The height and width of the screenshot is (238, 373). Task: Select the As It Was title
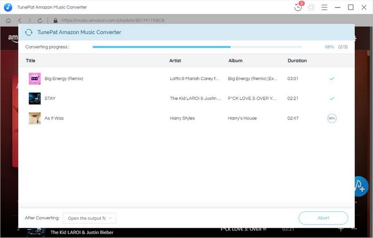[54, 118]
